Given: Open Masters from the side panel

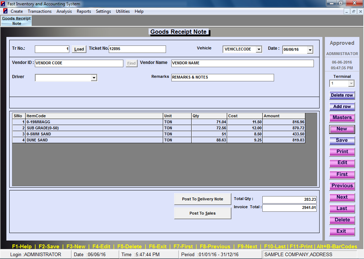Looking at the screenshot, I should click(x=342, y=118).
